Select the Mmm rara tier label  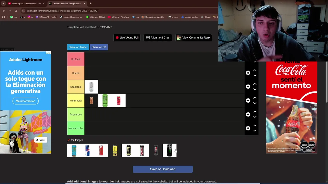(76, 101)
